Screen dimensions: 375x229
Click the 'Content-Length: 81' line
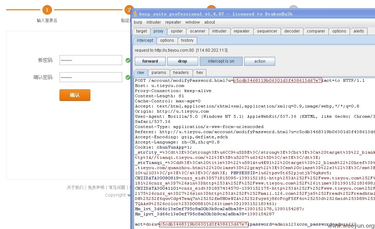tap(159, 96)
